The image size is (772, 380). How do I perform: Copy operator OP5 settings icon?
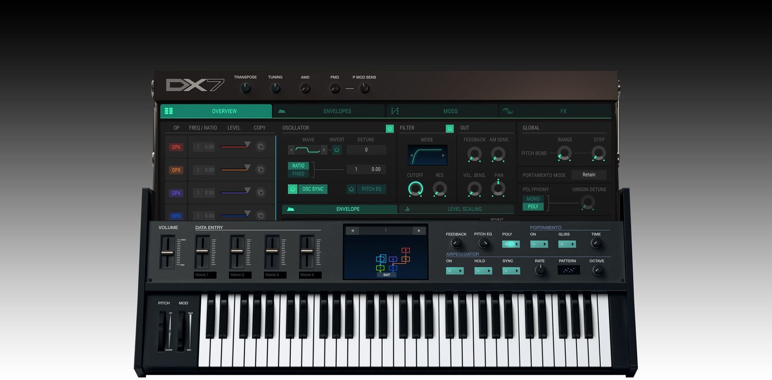click(x=261, y=170)
